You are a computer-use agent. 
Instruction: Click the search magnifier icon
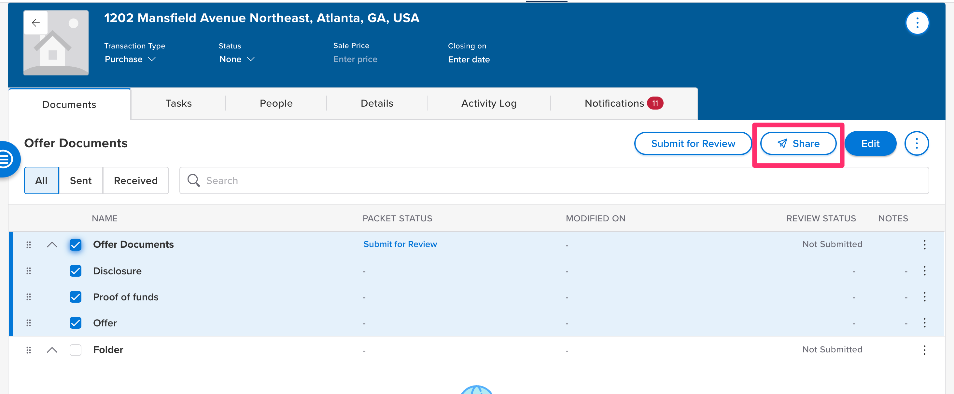click(193, 180)
